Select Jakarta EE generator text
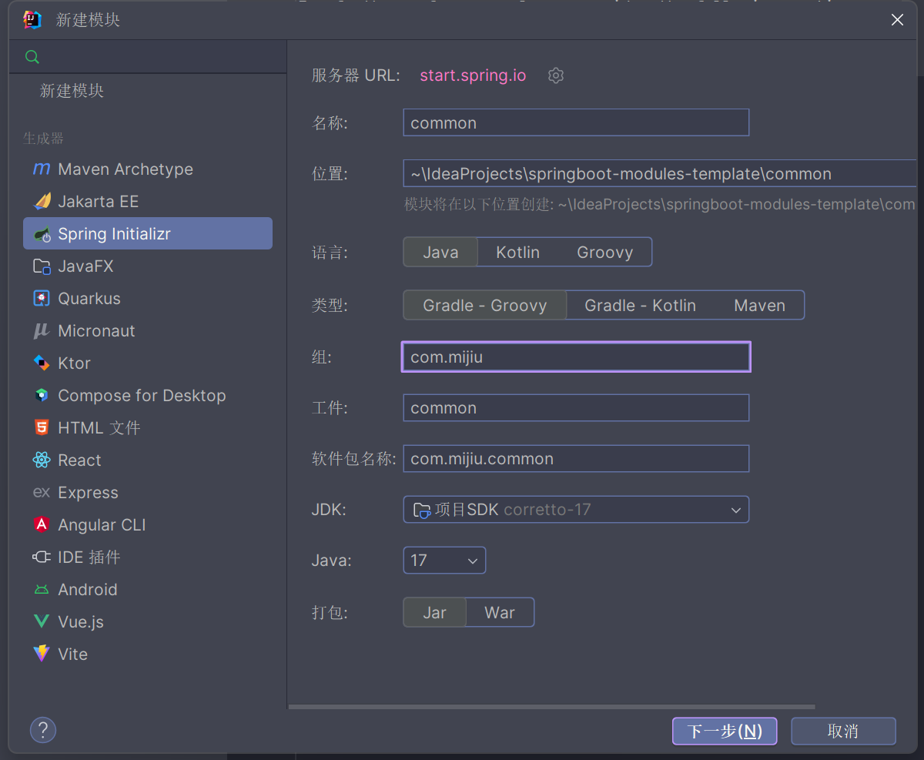The height and width of the screenshot is (760, 924). [x=99, y=202]
